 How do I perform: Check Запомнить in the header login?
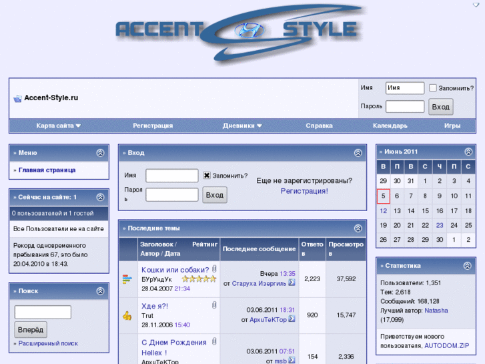[433, 88]
